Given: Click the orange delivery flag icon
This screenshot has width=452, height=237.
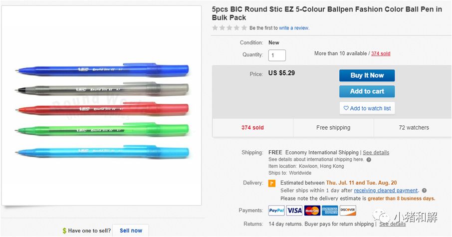Looking at the screenshot, I should pyautogui.click(x=272, y=183).
